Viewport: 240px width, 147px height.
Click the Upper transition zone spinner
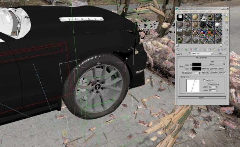[x=217, y=87]
